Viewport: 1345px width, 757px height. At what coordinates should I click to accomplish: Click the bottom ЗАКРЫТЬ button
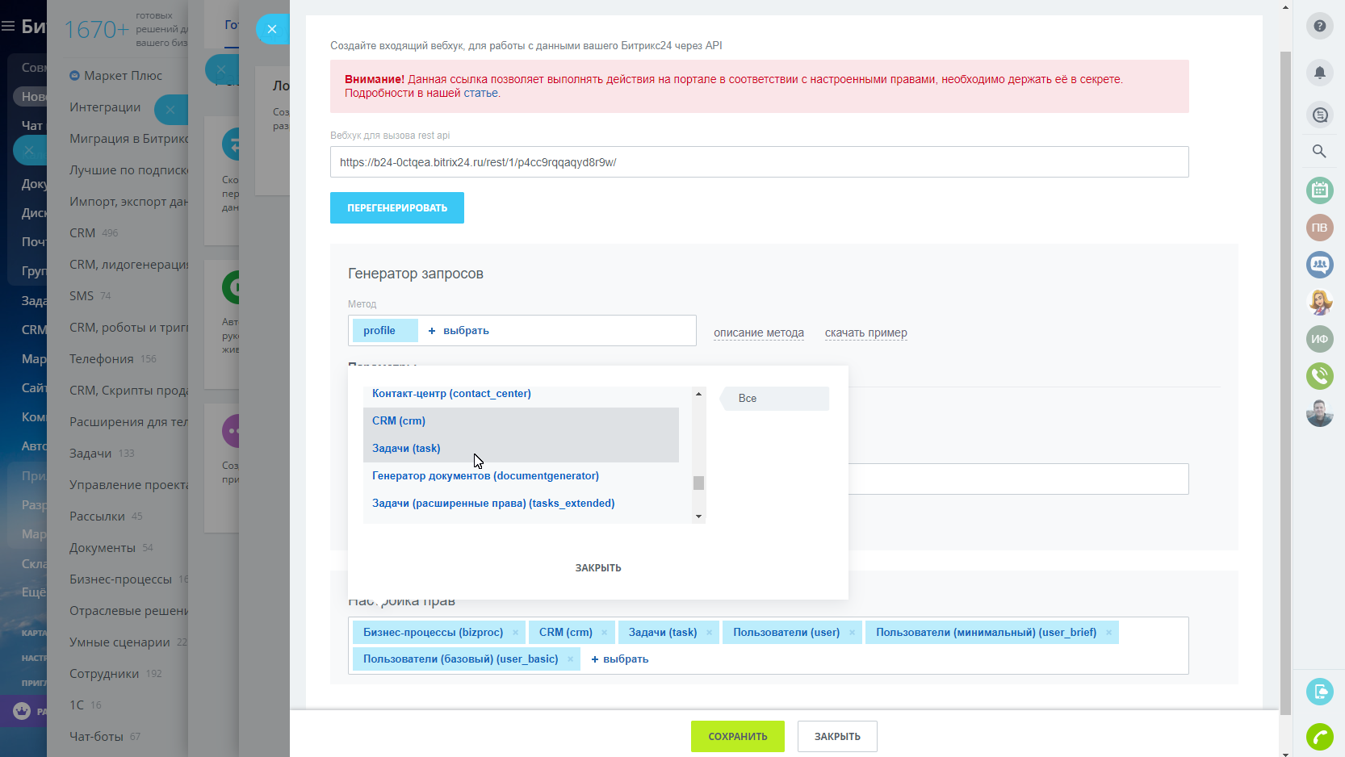point(837,737)
